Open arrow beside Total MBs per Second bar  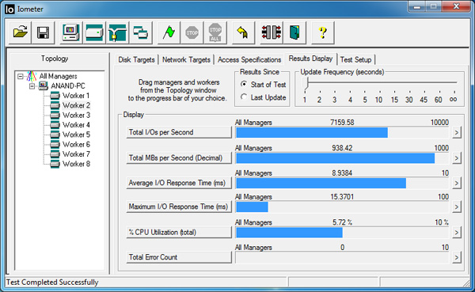(457, 157)
